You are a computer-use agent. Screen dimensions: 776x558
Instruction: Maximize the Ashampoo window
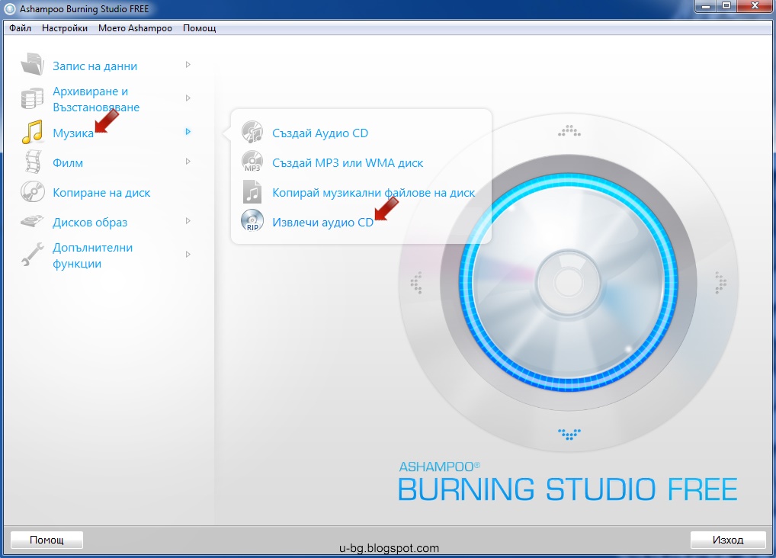726,6
